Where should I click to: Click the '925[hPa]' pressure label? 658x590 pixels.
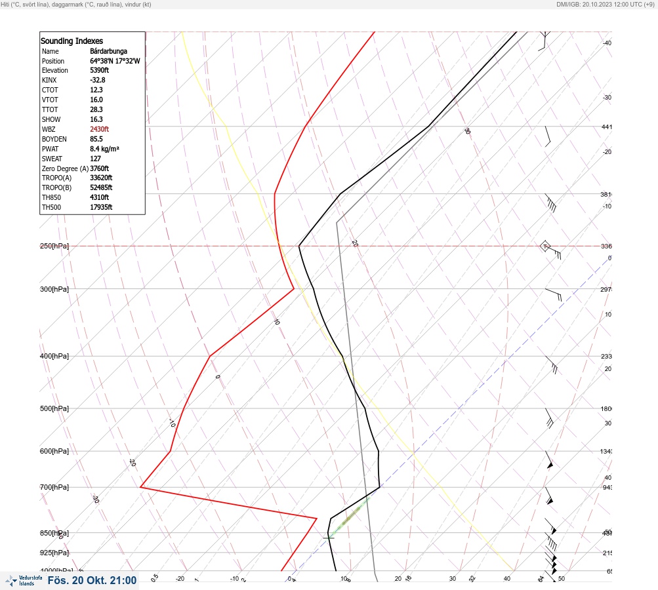coord(54,553)
